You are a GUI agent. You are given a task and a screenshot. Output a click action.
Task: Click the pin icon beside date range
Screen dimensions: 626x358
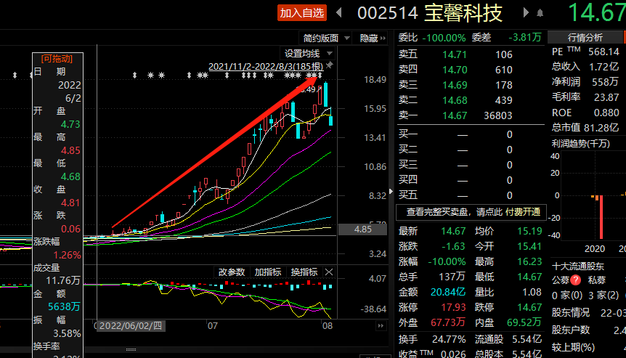[x=330, y=65]
